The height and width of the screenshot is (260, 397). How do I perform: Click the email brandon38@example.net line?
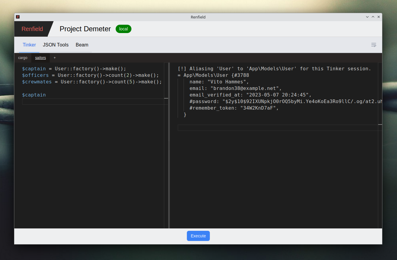point(235,88)
